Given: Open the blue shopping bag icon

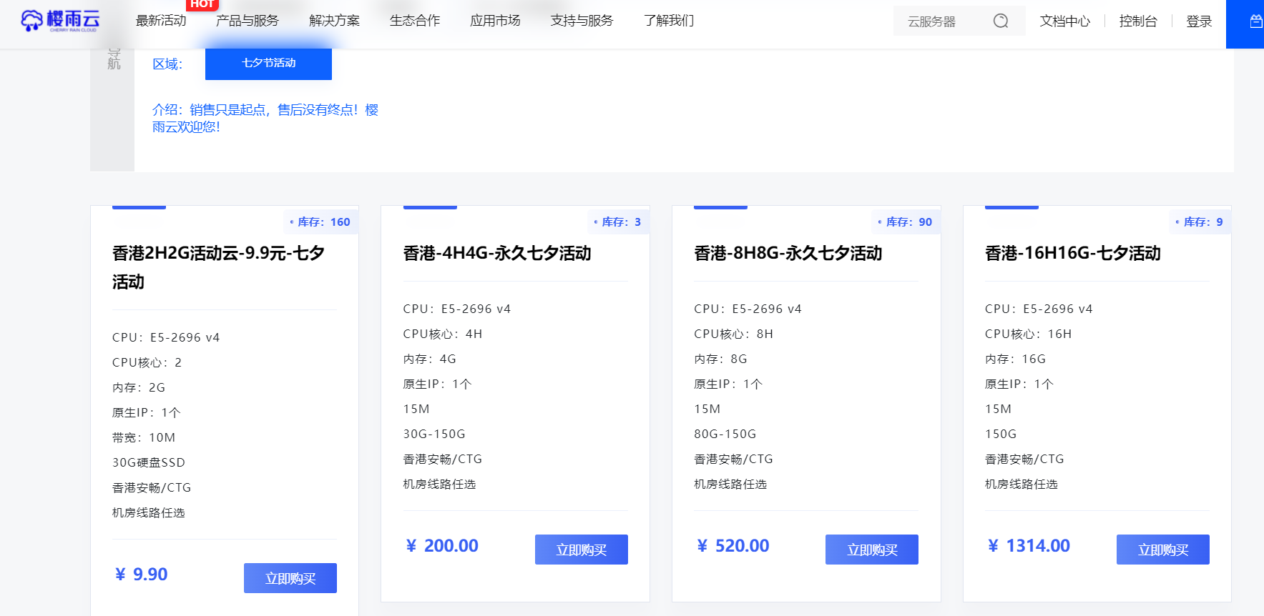Looking at the screenshot, I should [1255, 21].
